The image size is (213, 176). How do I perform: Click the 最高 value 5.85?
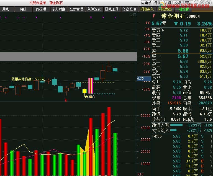pos(177,87)
